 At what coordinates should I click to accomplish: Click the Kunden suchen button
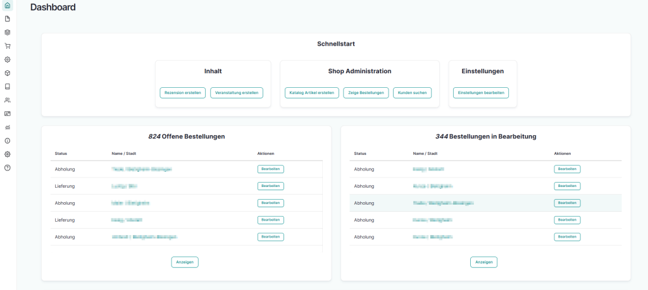click(x=412, y=93)
